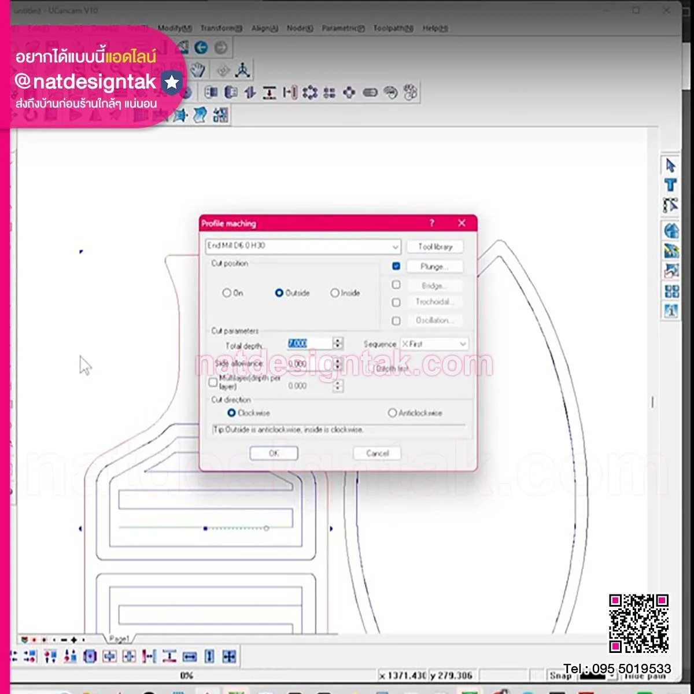Choose the On cut position radio
Screen dimensions: 694x694
pyautogui.click(x=227, y=293)
